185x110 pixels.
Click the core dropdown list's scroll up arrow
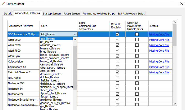pyautogui.click(x=75, y=39)
